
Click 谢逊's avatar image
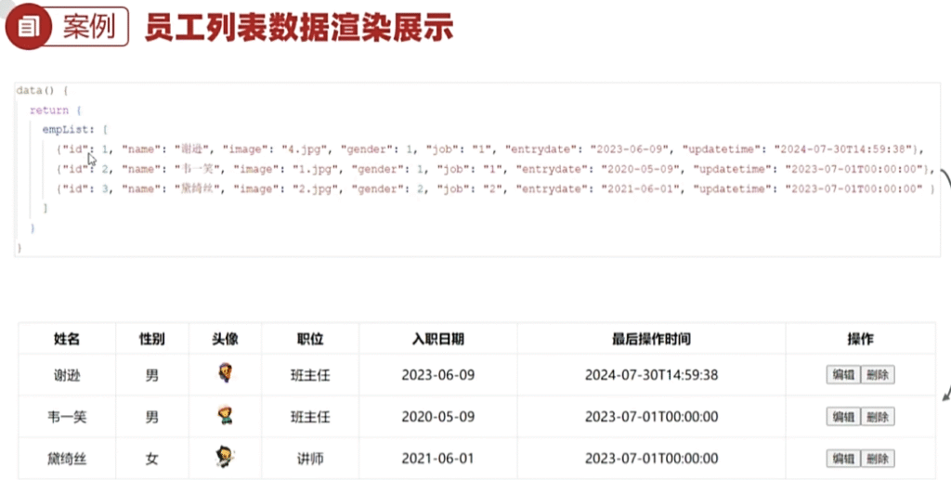pos(225,374)
